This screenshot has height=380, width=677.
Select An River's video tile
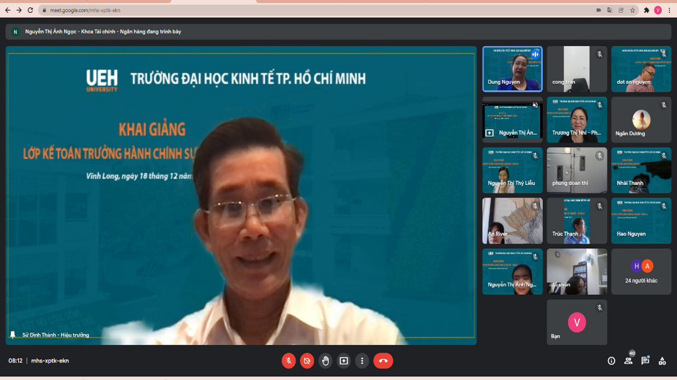point(512,221)
